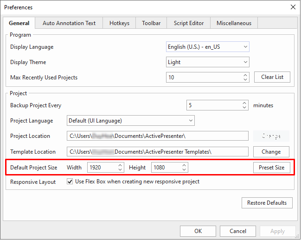301x240 pixels.
Task: Increase the default project Width
Action: (121, 165)
